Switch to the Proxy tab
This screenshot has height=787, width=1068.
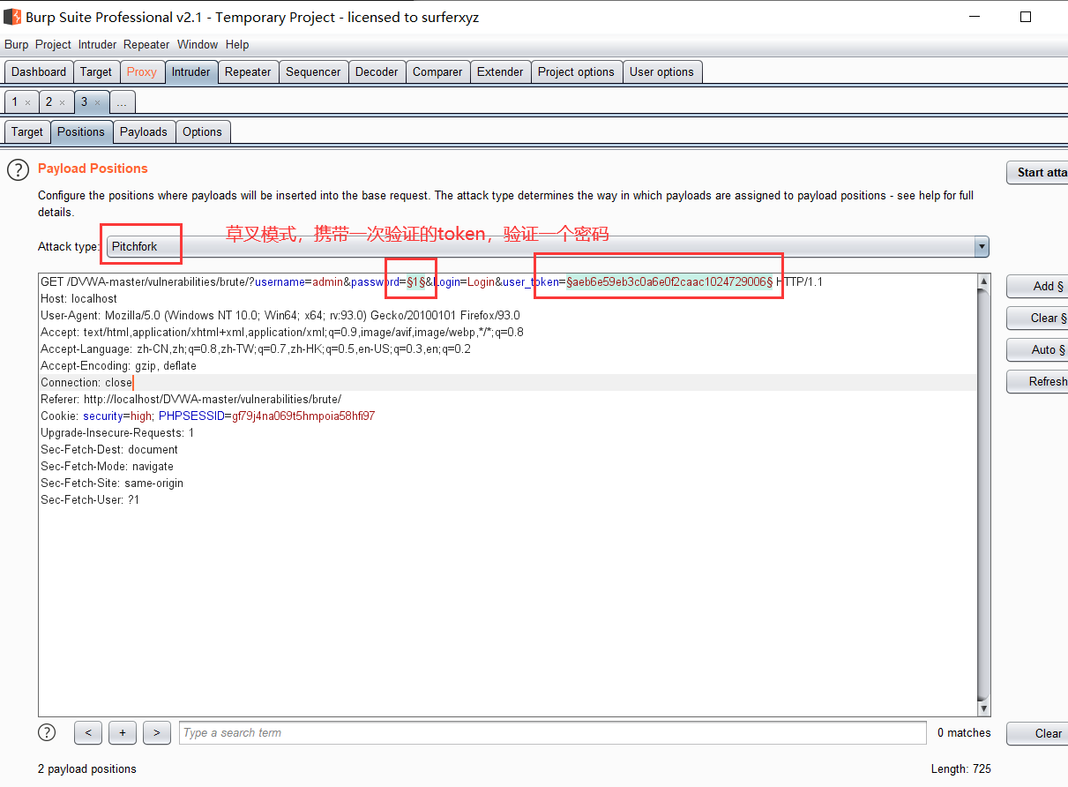tap(141, 72)
